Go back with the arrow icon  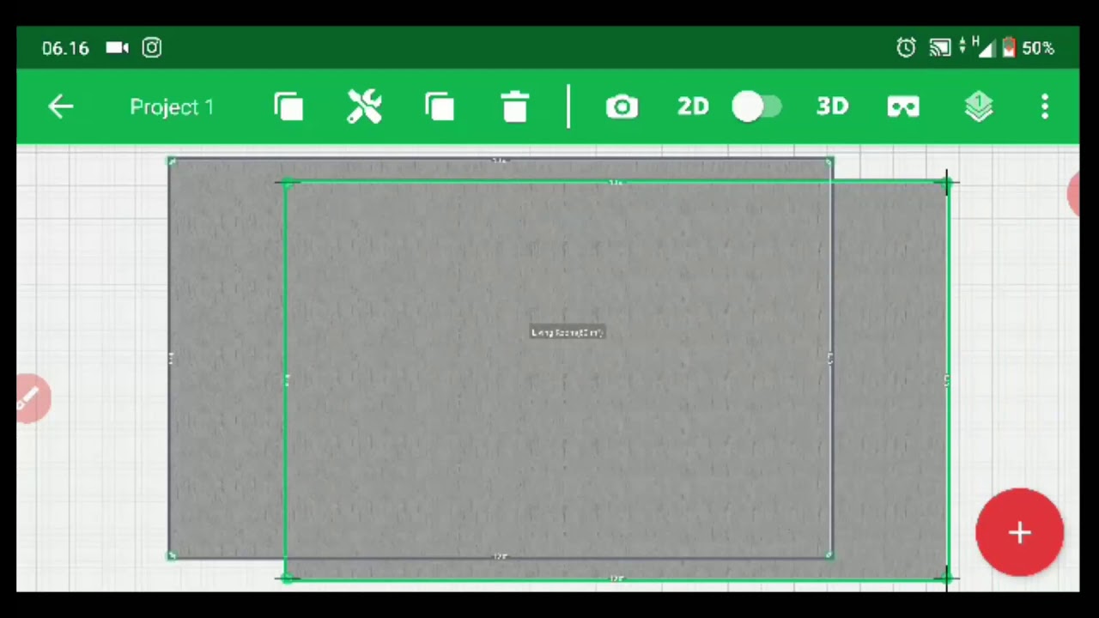[61, 106]
